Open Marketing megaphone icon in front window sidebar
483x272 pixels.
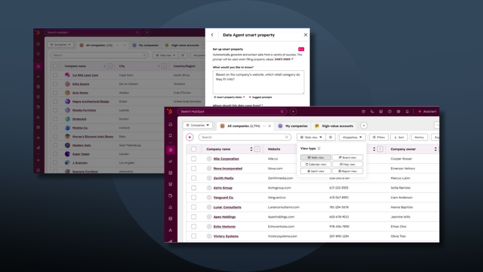[x=171, y=161]
